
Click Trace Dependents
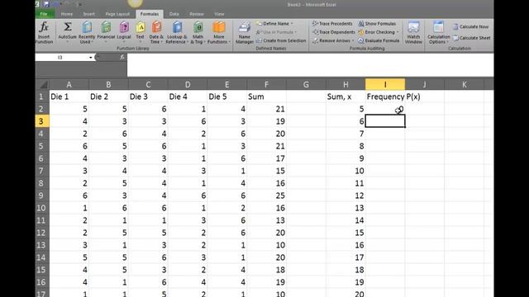pyautogui.click(x=333, y=32)
